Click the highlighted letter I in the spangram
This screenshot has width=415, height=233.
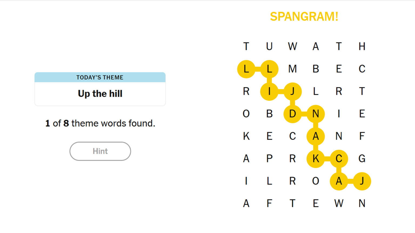pyautogui.click(x=269, y=91)
